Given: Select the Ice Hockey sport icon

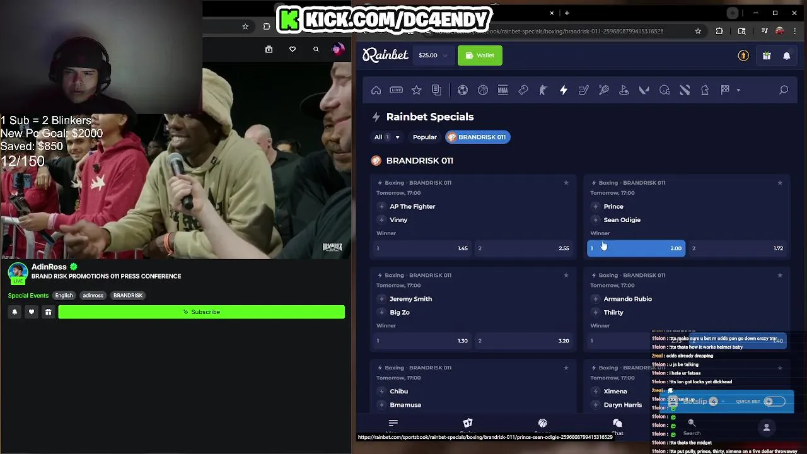Looking at the screenshot, I should pyautogui.click(x=584, y=90).
